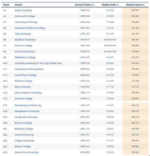The height and width of the screenshot is (156, 150).
Task: Click Colgate's median debt $17,187
Action: coord(110,140)
